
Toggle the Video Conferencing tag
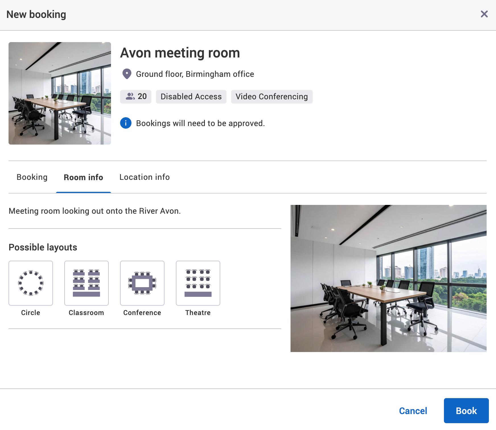[x=271, y=96]
